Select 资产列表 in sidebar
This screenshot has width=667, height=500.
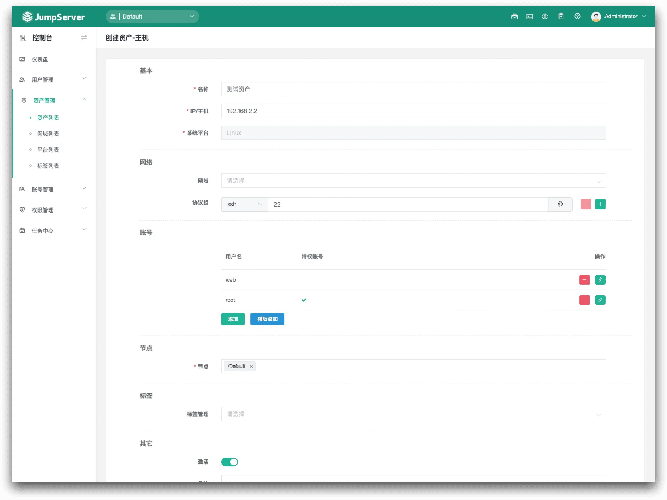(x=48, y=118)
